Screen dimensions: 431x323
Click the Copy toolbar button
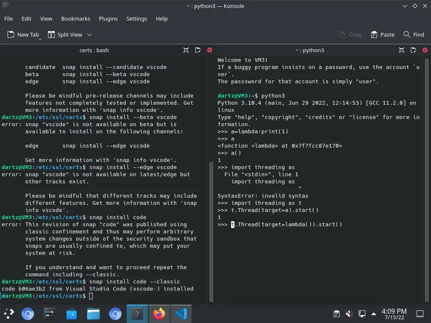[x=350, y=34]
